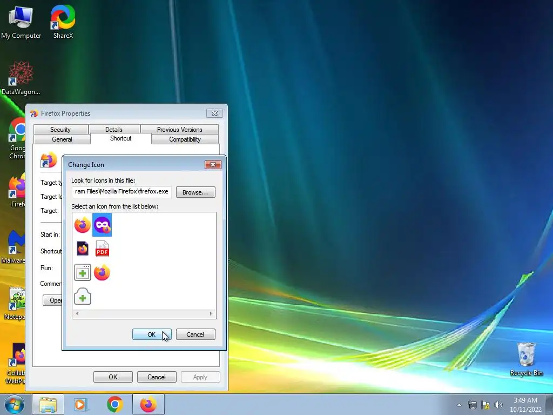
Task: Pick the new window plus icon
Action: (x=83, y=272)
